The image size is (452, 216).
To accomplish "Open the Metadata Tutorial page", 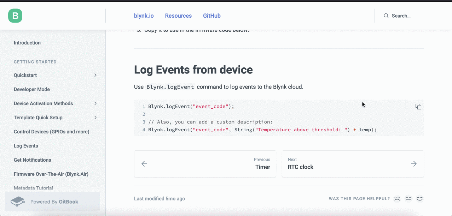I will [33, 188].
